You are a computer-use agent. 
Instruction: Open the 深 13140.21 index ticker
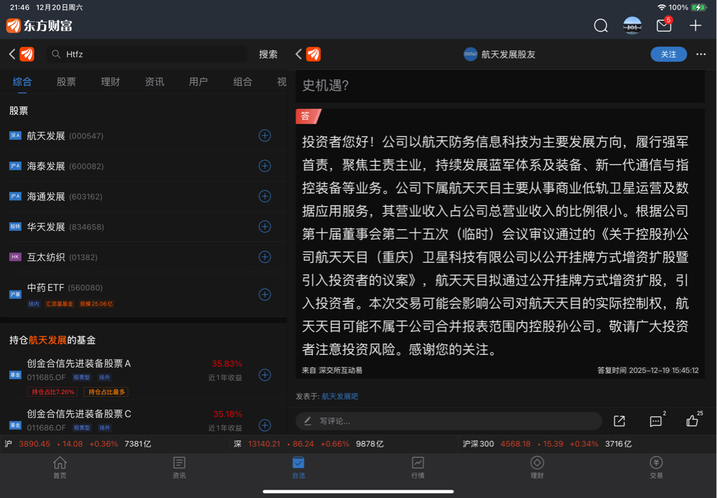coord(309,444)
